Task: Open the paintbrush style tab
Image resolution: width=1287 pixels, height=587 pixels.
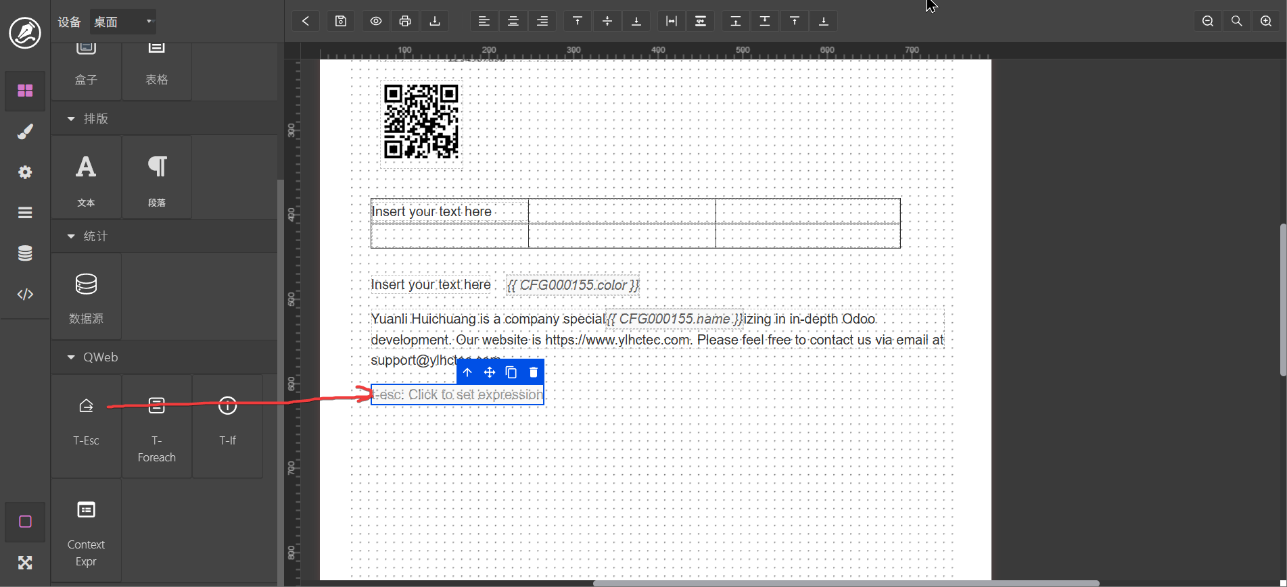Action: click(x=25, y=132)
